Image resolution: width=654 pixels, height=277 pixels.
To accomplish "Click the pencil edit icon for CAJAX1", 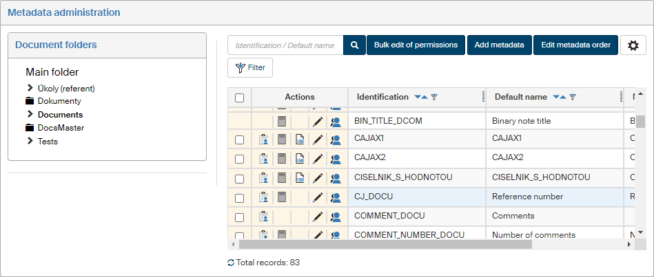I will (x=317, y=140).
